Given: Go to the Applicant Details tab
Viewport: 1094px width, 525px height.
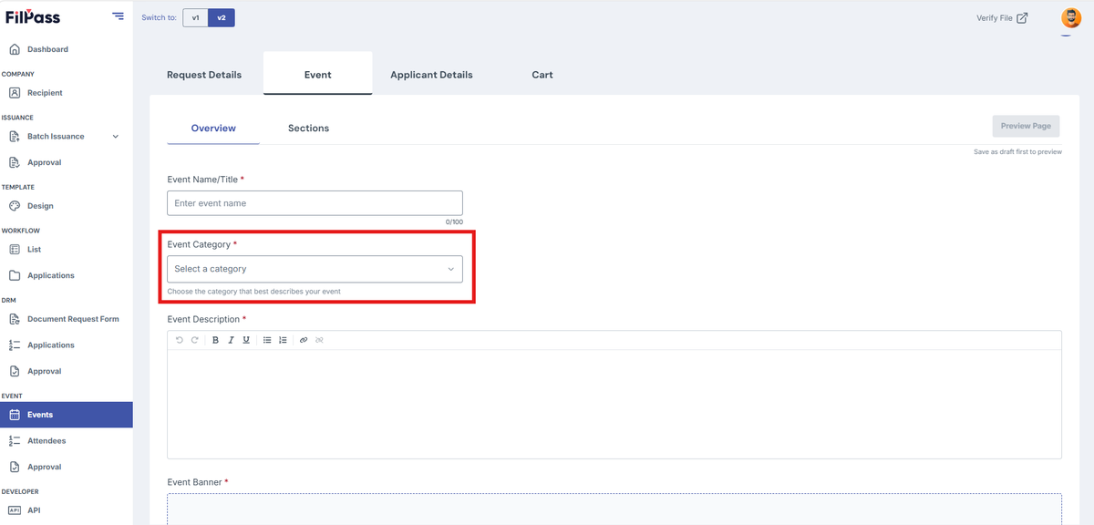Looking at the screenshot, I should tap(431, 75).
